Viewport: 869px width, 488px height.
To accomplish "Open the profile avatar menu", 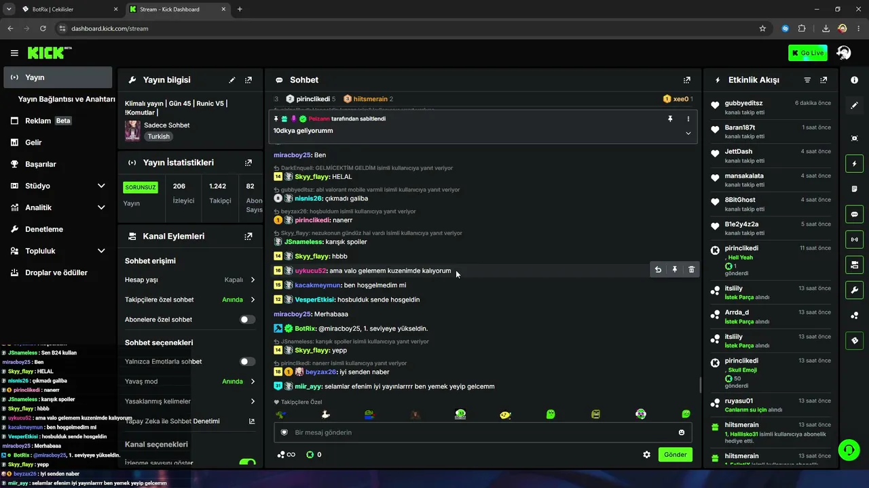I will tap(844, 53).
